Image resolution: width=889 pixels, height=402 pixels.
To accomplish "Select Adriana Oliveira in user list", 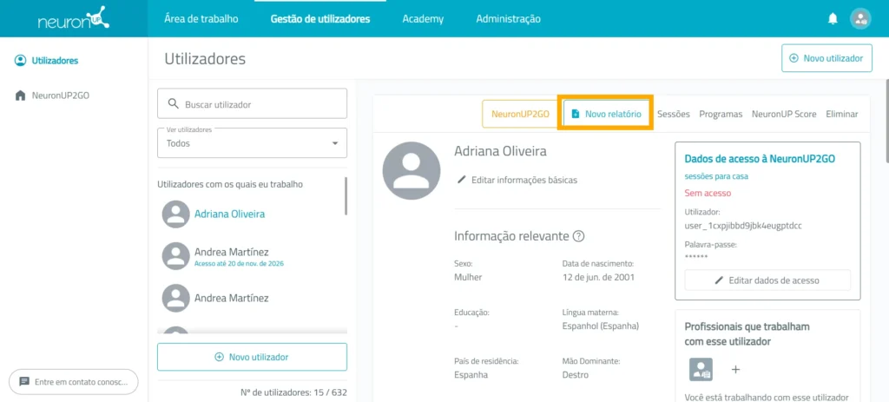I will (x=229, y=214).
